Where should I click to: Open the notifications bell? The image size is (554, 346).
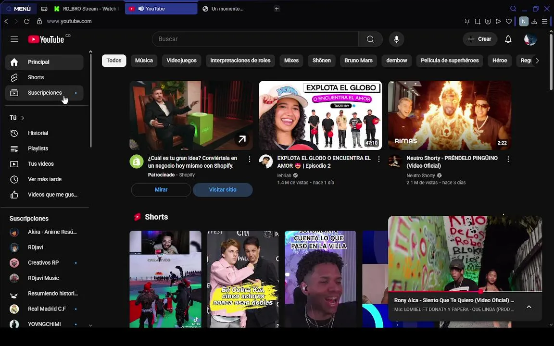[508, 39]
